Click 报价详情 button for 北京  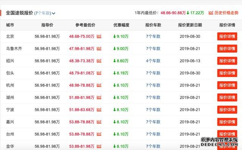(227, 36)
